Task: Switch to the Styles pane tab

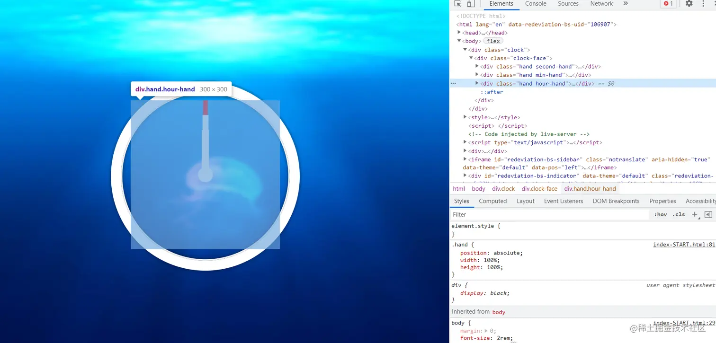Action: [x=461, y=201]
